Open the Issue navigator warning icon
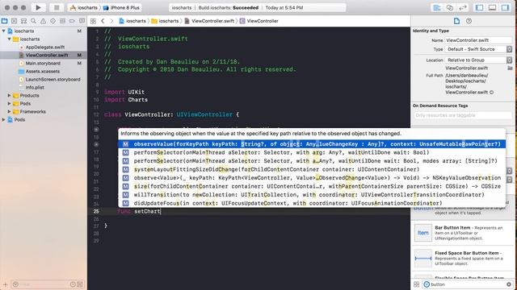The height and width of the screenshot is (290, 517). [43, 21]
